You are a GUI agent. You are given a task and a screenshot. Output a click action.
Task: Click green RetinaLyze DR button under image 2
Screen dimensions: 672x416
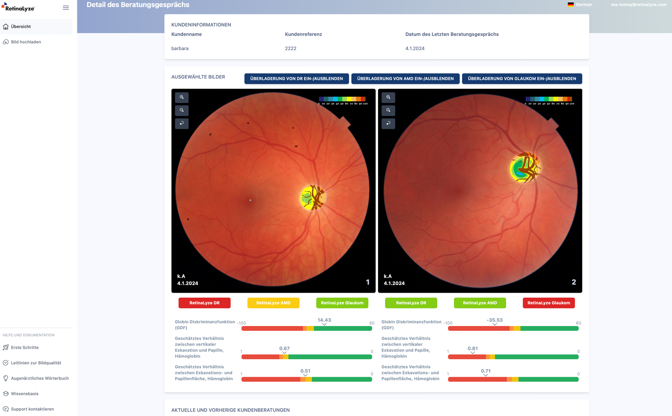(x=411, y=303)
